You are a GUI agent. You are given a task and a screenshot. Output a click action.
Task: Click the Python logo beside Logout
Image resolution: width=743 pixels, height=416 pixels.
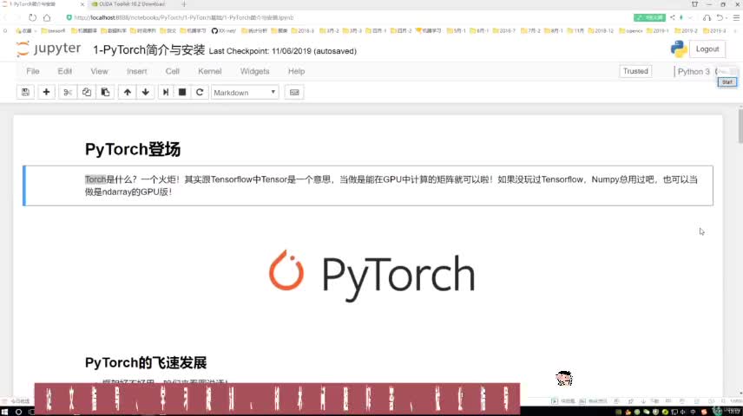[679, 49]
